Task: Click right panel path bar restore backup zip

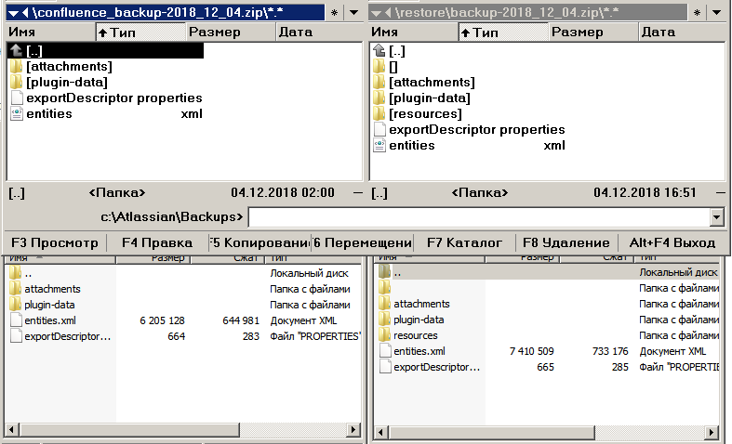Action: [x=528, y=13]
